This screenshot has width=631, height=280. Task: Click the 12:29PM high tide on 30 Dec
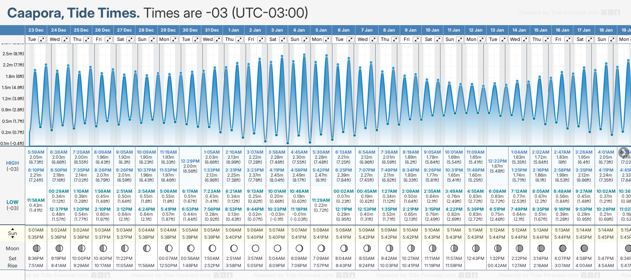click(x=190, y=161)
